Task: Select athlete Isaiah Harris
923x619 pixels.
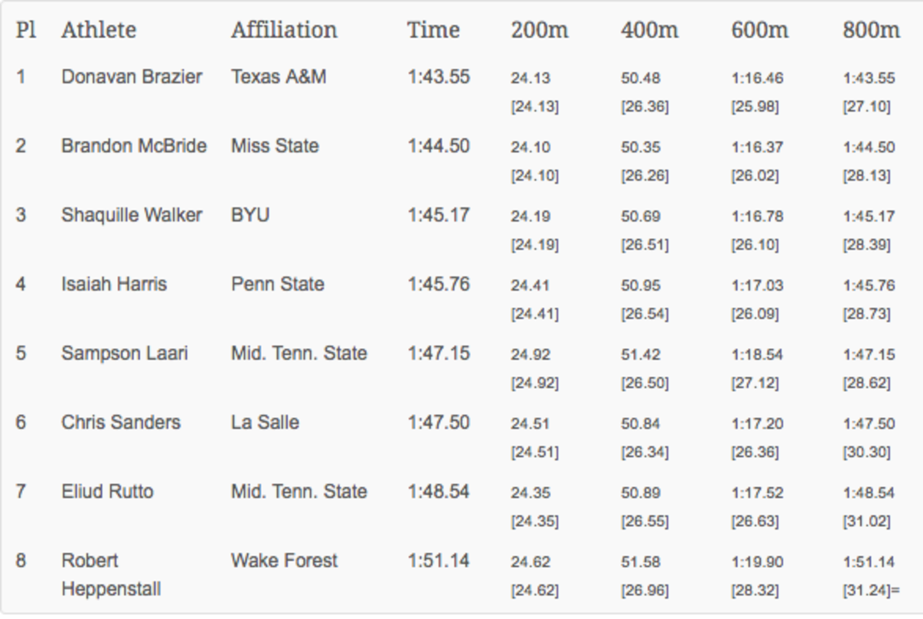Action: [114, 284]
